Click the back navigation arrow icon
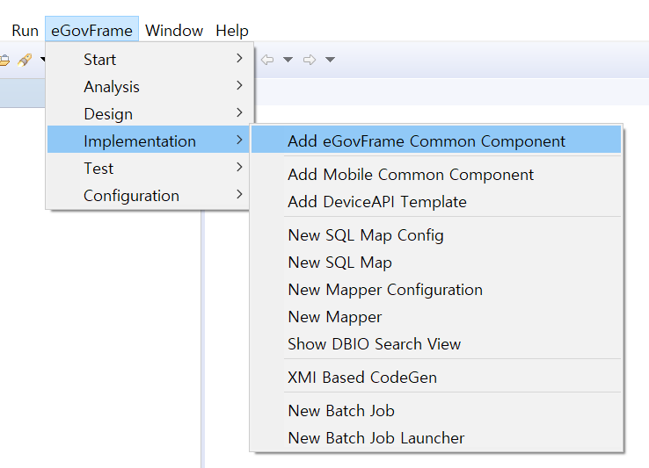The height and width of the screenshot is (468, 649). coord(267,60)
